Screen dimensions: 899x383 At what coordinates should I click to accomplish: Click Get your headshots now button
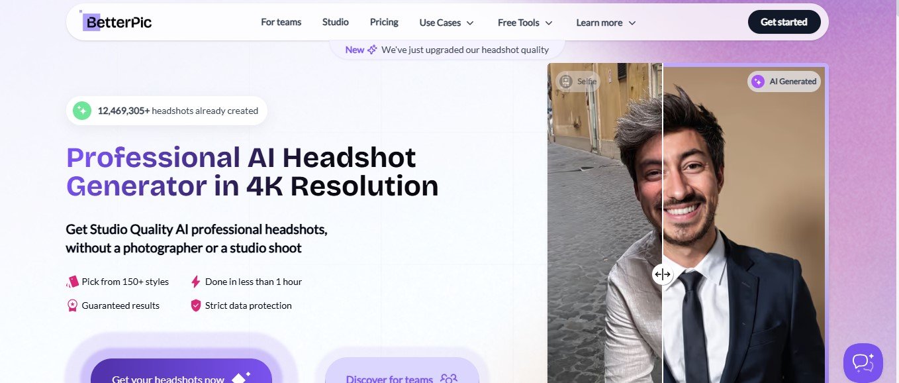181,374
